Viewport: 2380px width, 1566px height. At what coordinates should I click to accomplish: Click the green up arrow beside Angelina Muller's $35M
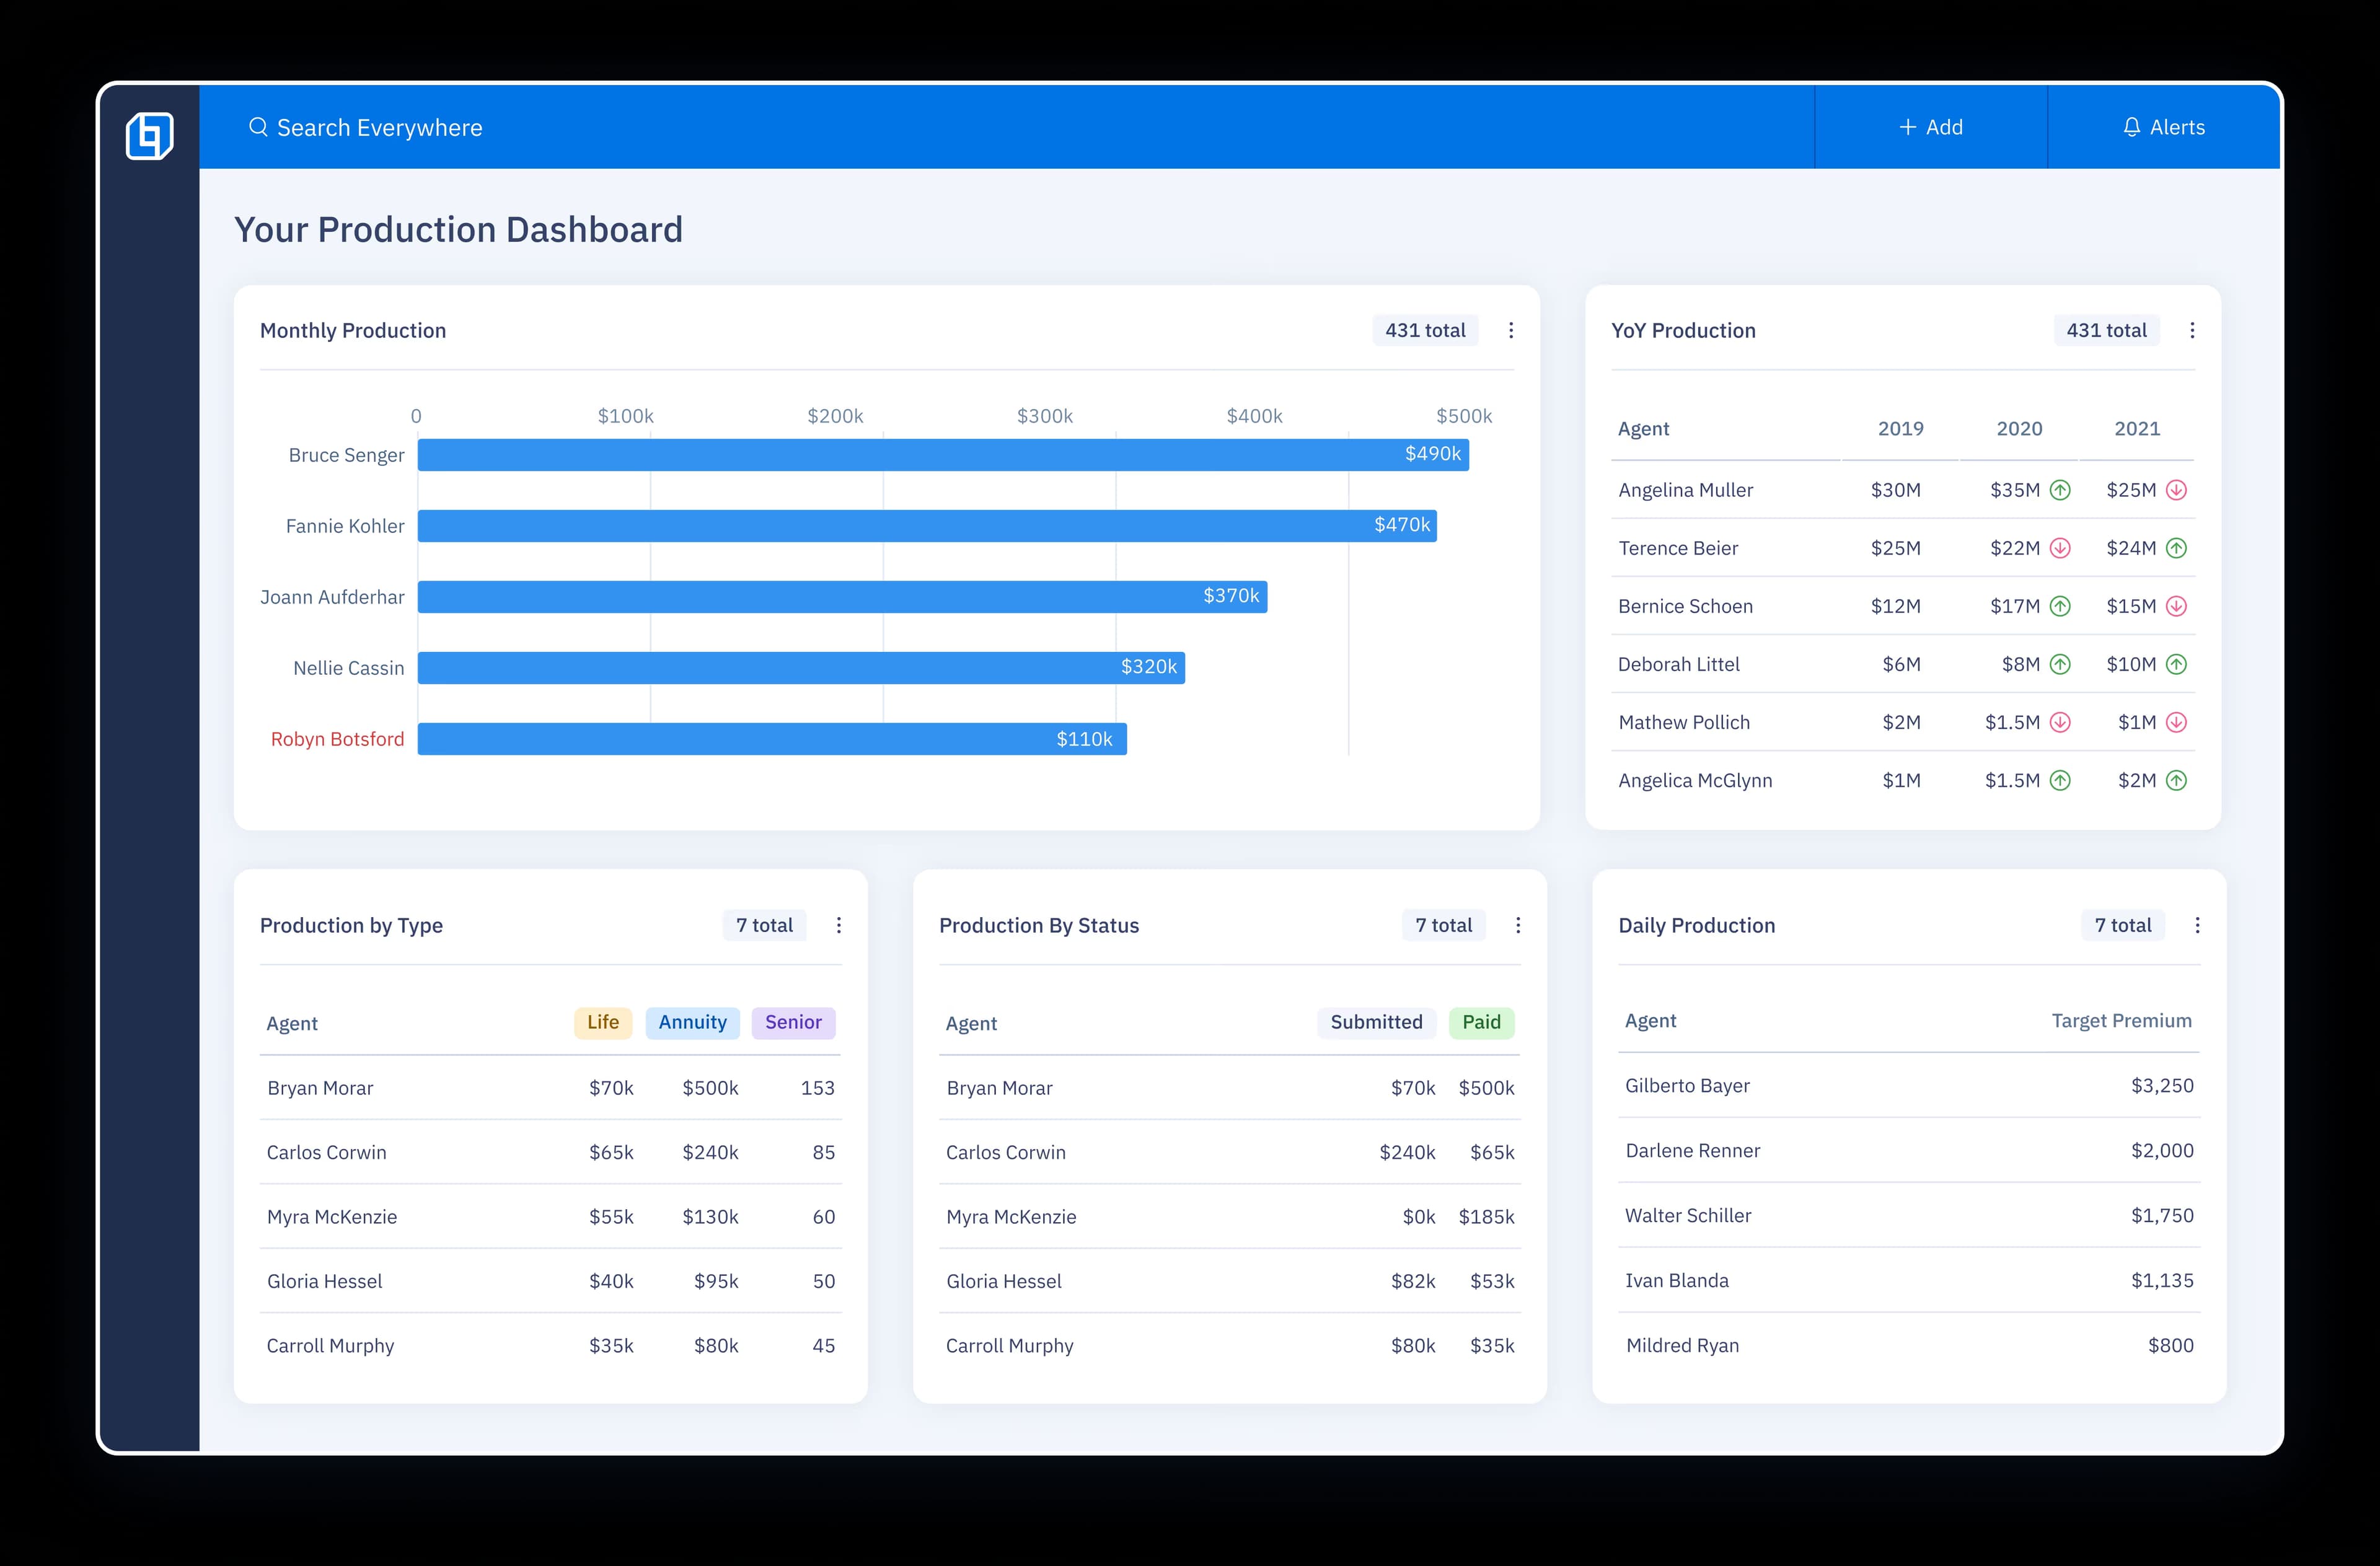pos(2060,490)
